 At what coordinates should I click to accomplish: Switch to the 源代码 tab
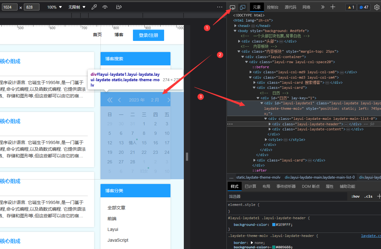pos(290,7)
